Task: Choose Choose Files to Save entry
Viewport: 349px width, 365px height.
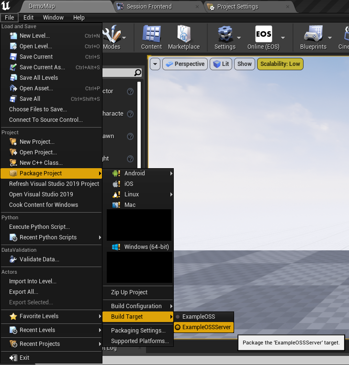Action: pyautogui.click(x=51, y=109)
